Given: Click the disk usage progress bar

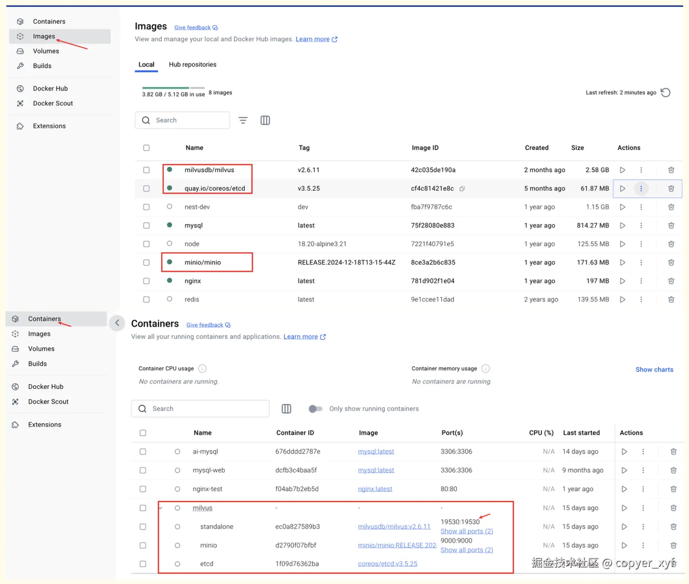Looking at the screenshot, I should pyautogui.click(x=173, y=88).
